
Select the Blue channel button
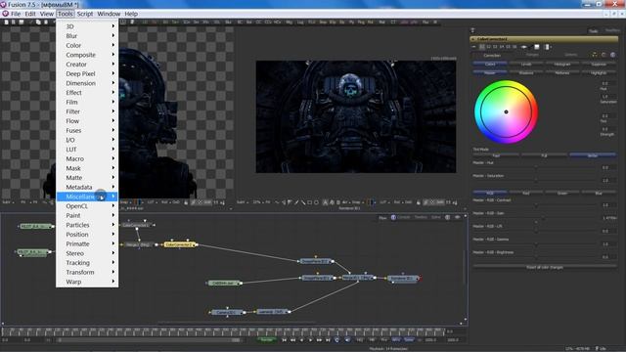[599, 194]
